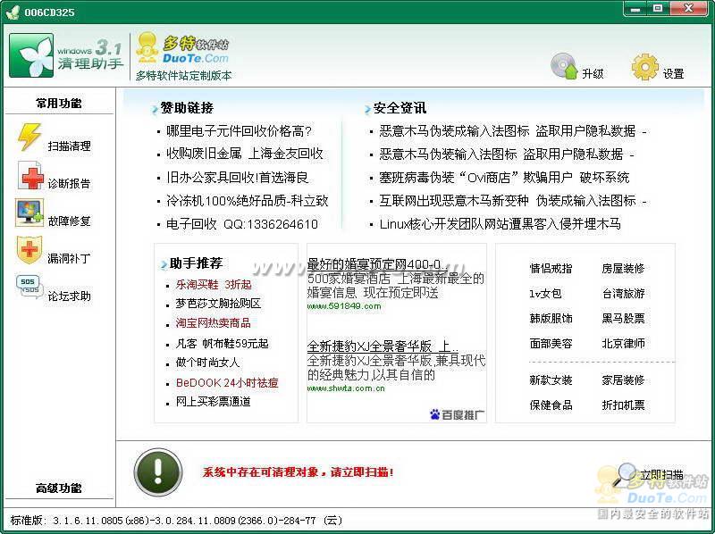Image resolution: width=715 pixels, height=534 pixels.
Task: Click 北京律师 keyword link
Action: pos(623,343)
